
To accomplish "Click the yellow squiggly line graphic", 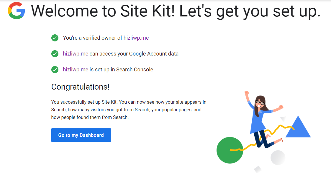I will pos(262,138).
